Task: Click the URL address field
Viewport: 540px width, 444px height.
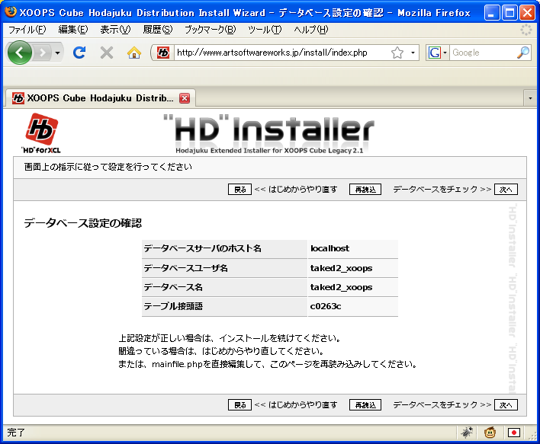Action: (282, 53)
